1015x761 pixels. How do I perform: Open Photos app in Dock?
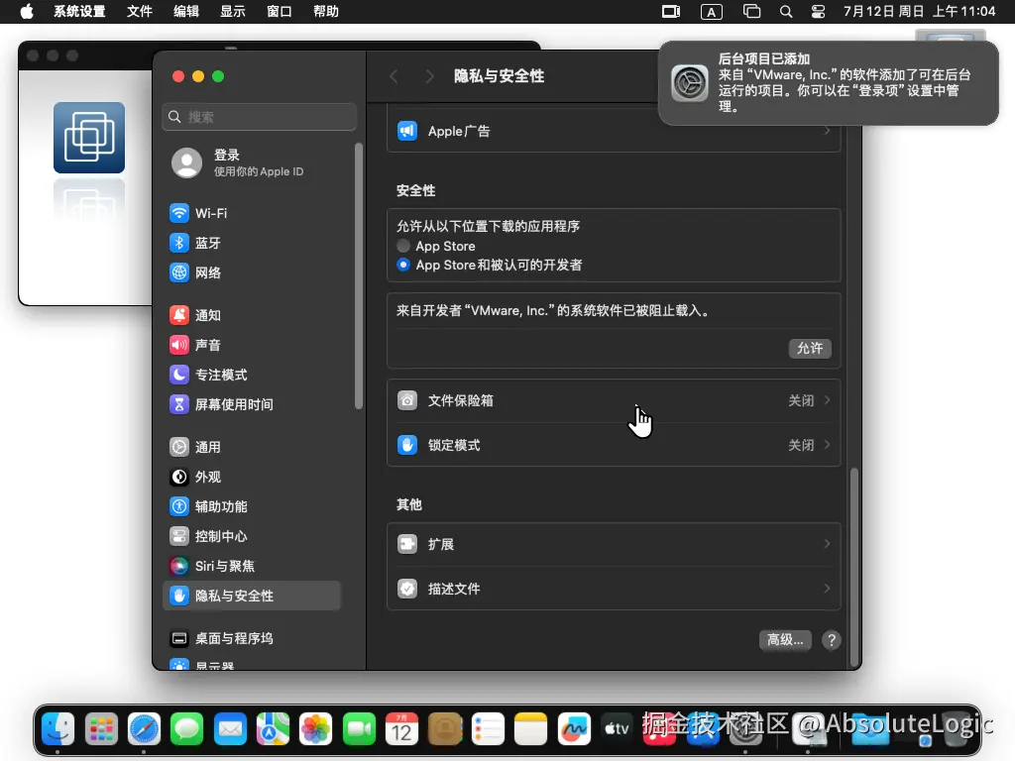pyautogui.click(x=316, y=729)
